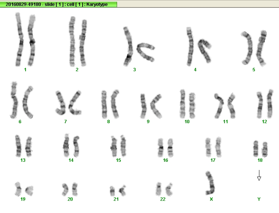Image resolution: width=279 pixels, height=213 pixels.
Task: Click the chromosome 7 pair
Action: 68,103
